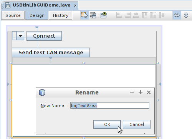This screenshot has width=192, height=139.
Task: Click the Rename dialog cube icon
Action: pyautogui.click(x=42, y=93)
